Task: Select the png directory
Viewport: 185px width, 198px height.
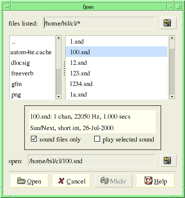Action: pyautogui.click(x=32, y=94)
